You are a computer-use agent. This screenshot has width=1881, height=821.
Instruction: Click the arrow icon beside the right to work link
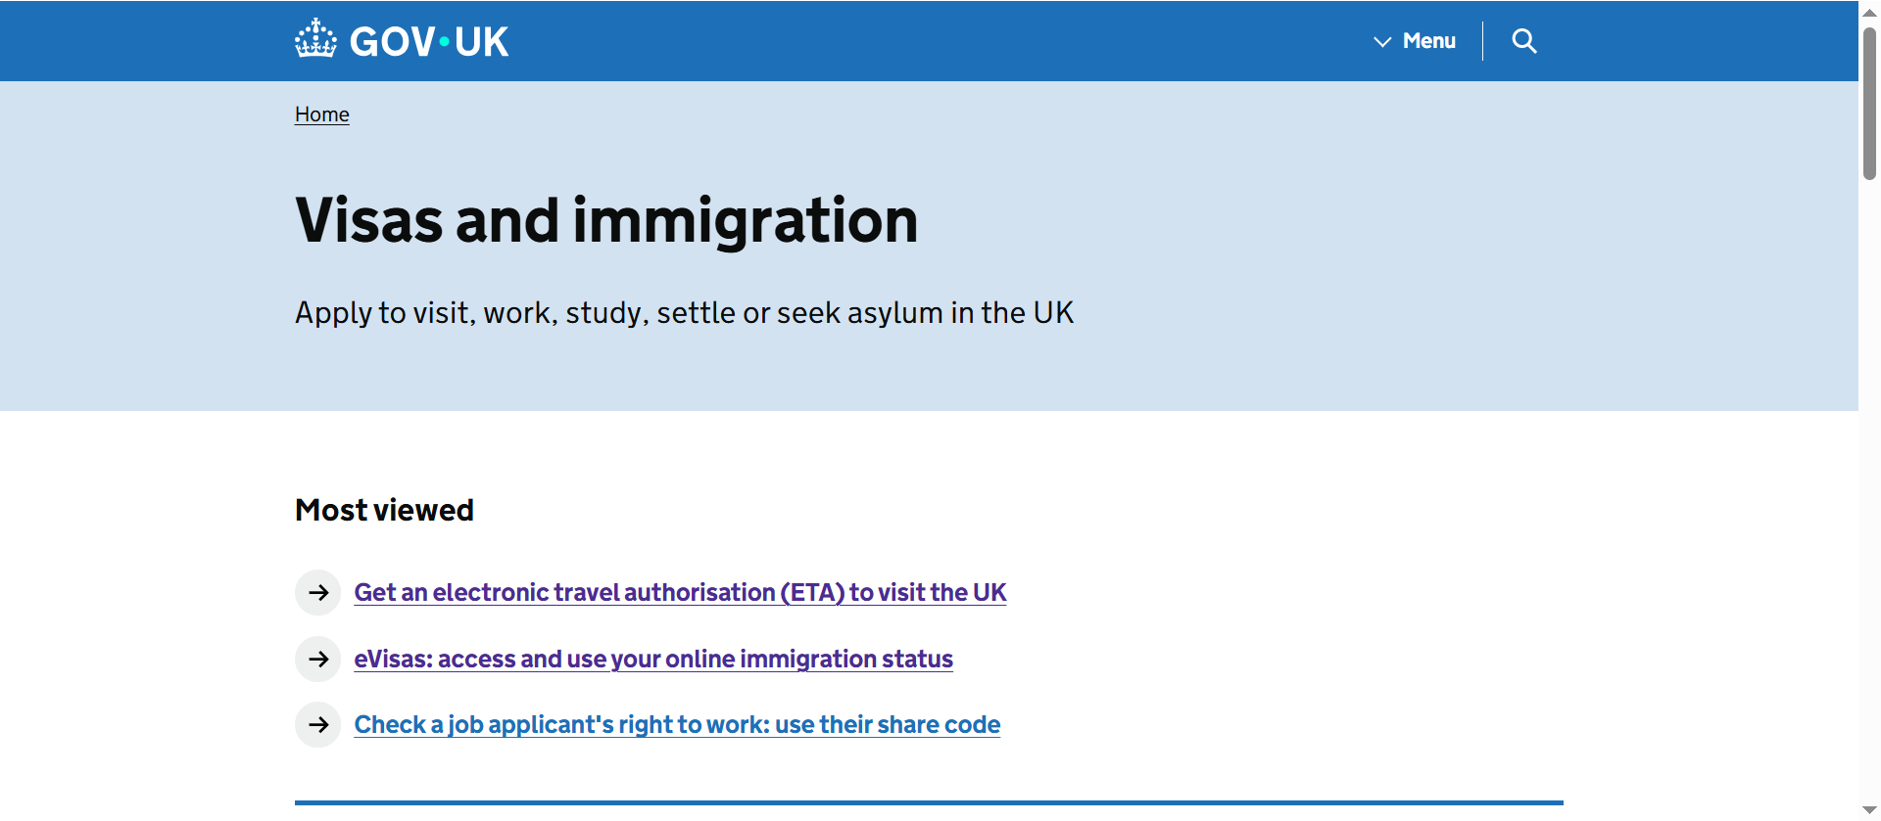click(317, 724)
